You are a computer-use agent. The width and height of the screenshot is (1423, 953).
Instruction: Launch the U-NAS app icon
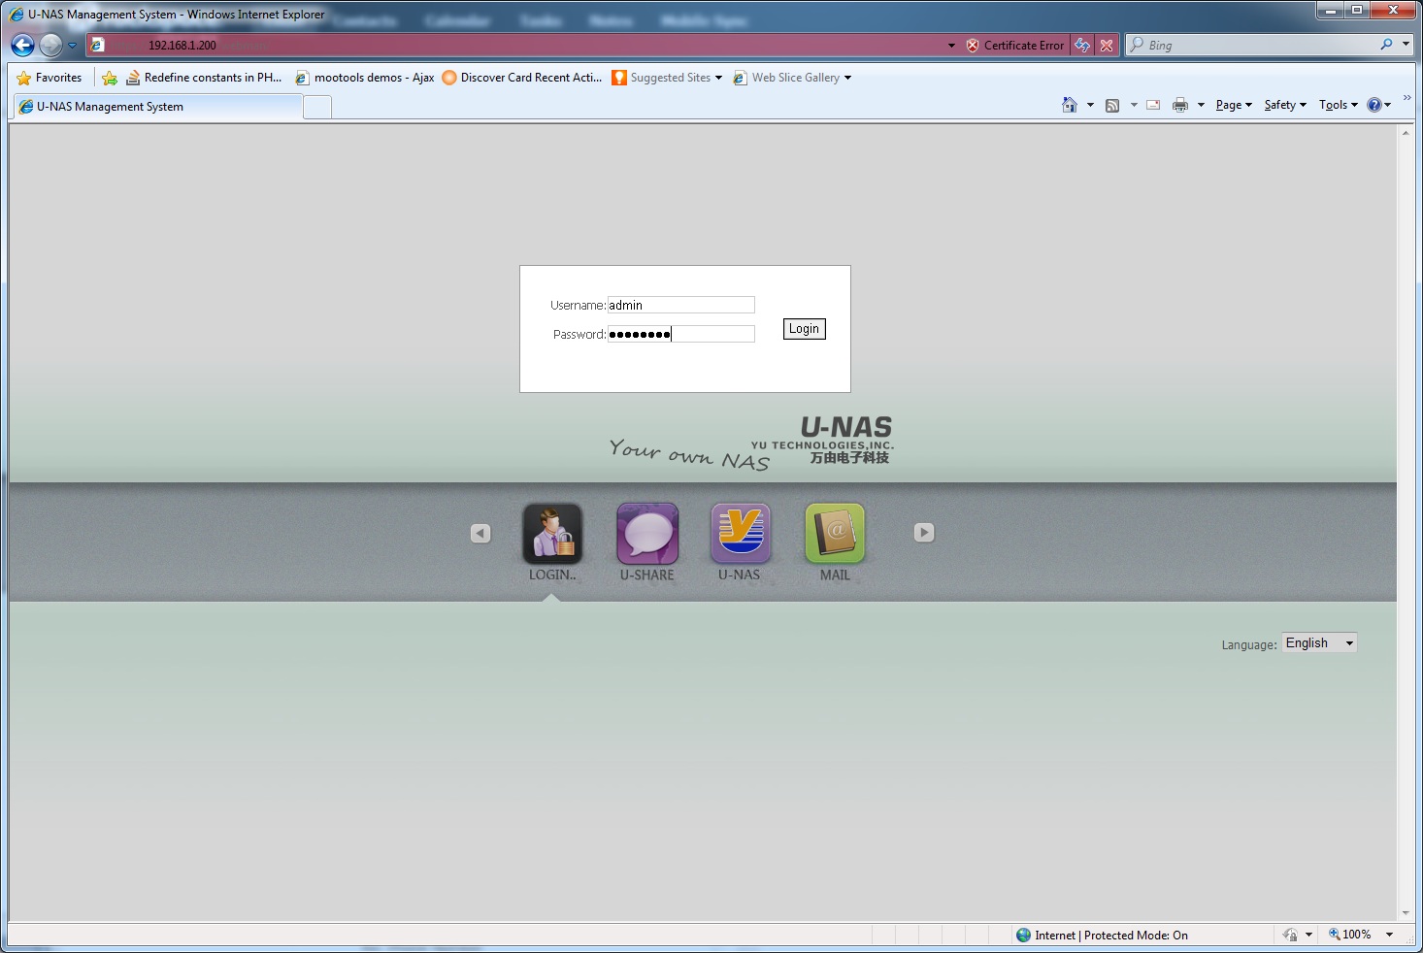tap(741, 533)
